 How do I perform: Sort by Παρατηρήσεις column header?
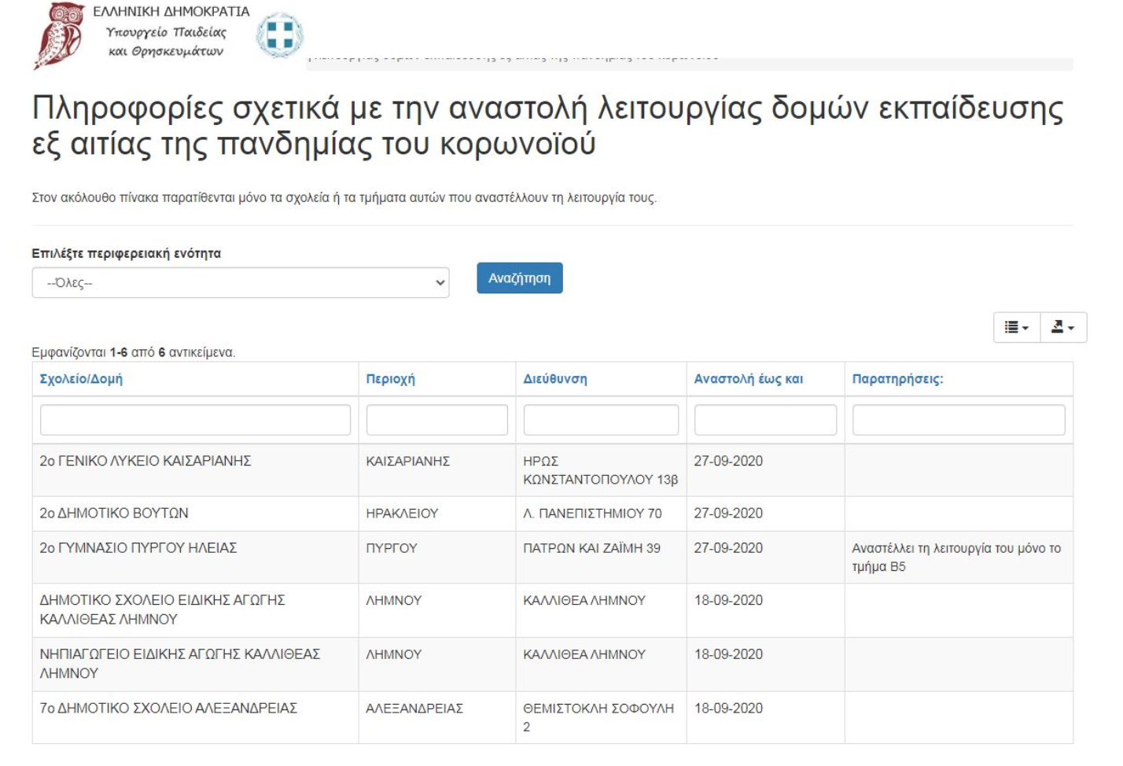897,379
